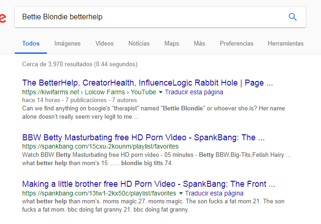321x224 pixels.
Task: Switch to the Imágenes tab
Action: tap(67, 44)
